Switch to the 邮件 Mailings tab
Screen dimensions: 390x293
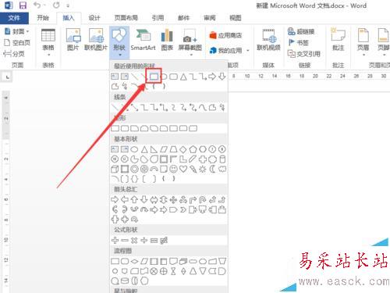pyautogui.click(x=183, y=18)
